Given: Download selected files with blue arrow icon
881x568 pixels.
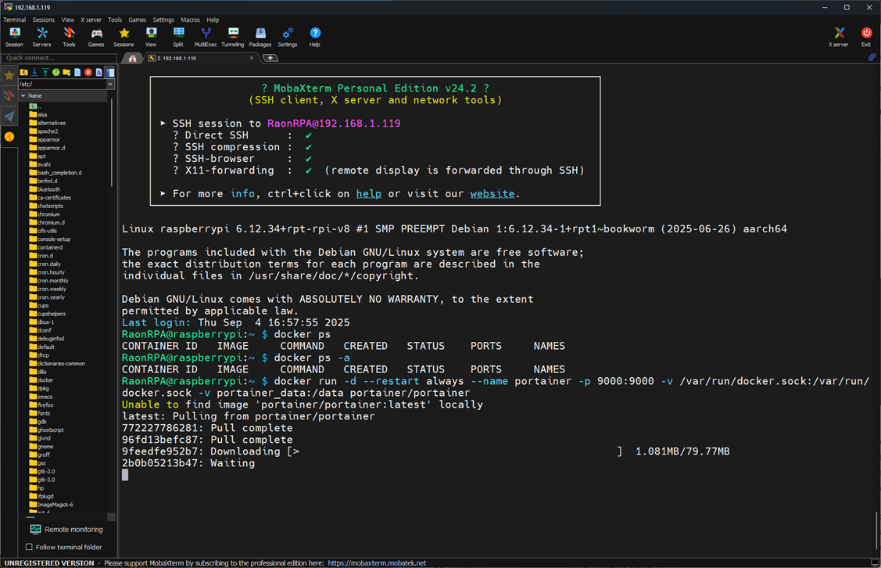Looking at the screenshot, I should pos(34,72).
